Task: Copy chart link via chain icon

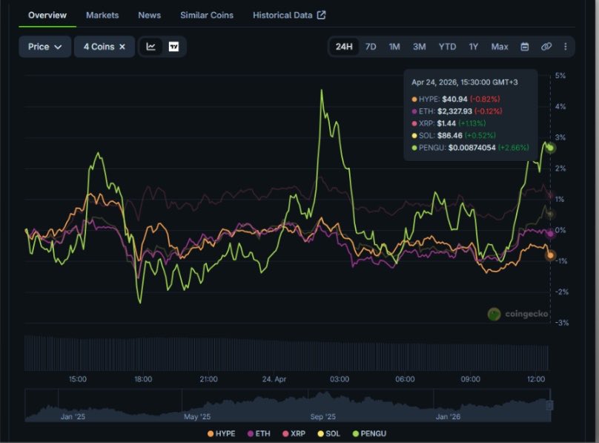Action: pos(546,47)
